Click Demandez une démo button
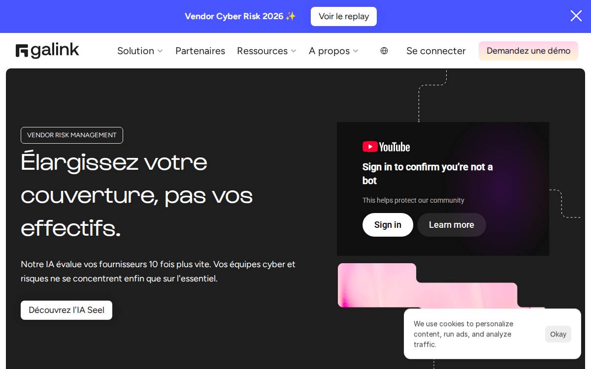The image size is (591, 369). [528, 51]
